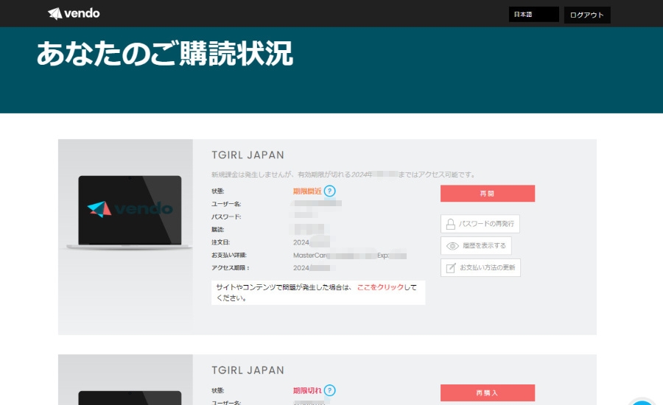The width and height of the screenshot is (663, 405).
Task: Click the アクセス期限 label
Action: (x=230, y=267)
